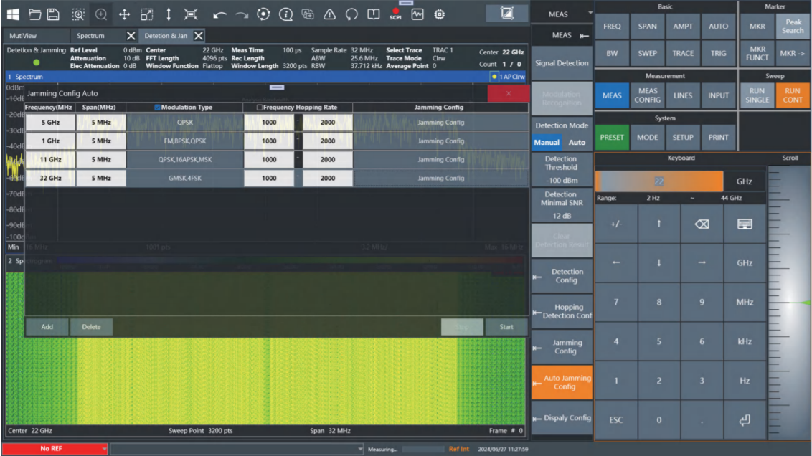Click the vertical double-arrow scale icon
The image size is (812, 456).
click(169, 14)
